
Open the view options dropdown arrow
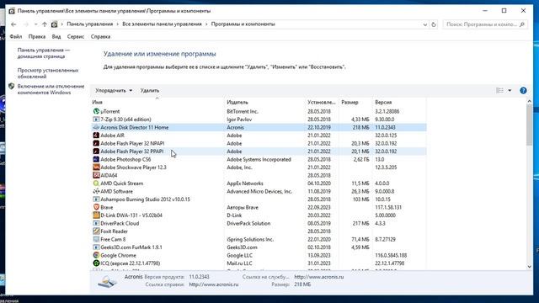coord(510,90)
